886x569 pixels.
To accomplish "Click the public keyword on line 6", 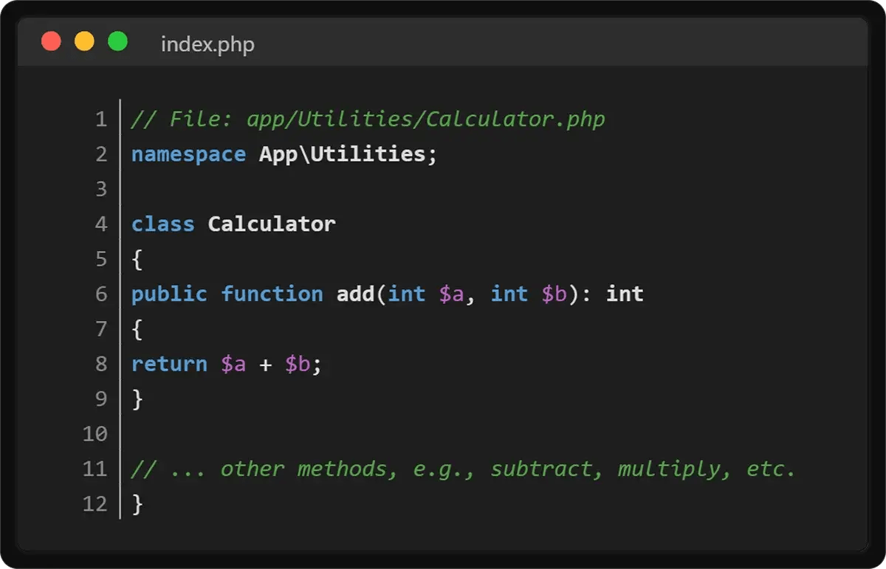I will [169, 294].
